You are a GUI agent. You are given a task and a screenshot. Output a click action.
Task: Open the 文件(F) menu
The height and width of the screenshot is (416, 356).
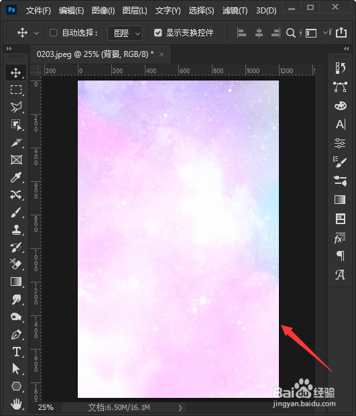38,11
